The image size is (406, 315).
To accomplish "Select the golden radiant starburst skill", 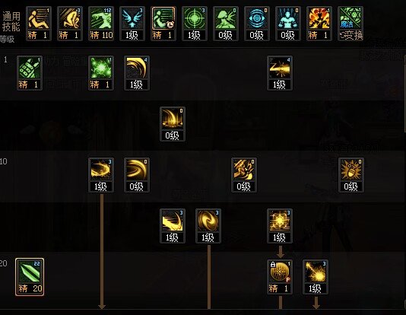I will point(280,226).
